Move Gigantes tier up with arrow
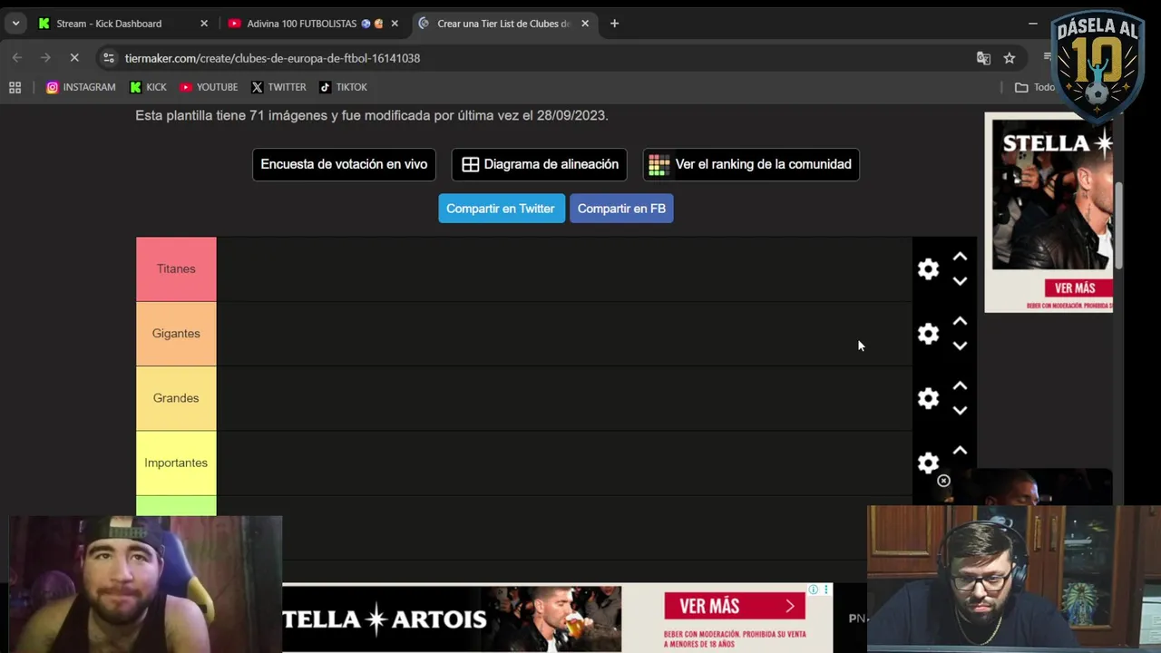The height and width of the screenshot is (653, 1161). tap(960, 322)
